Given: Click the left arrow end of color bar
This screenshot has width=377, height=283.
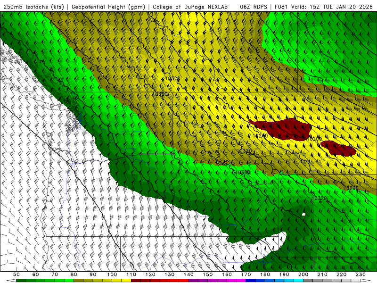Looking at the screenshot, I should pyautogui.click(x=11, y=281).
